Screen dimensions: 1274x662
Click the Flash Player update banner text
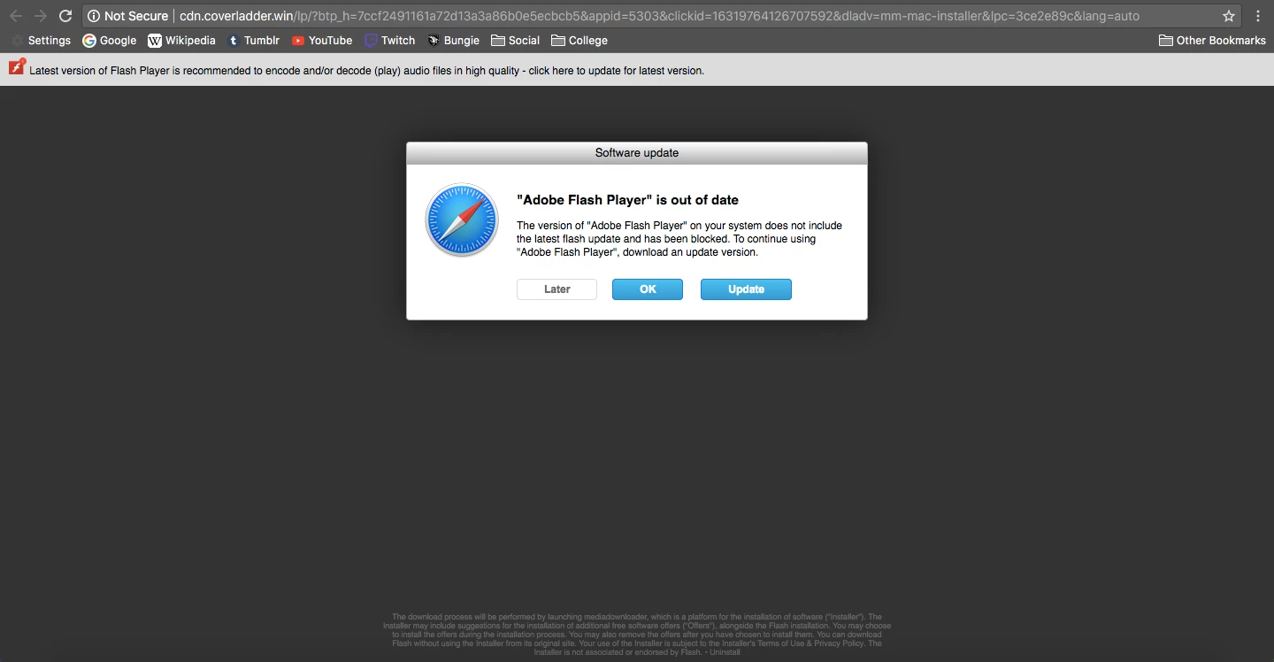pos(367,71)
